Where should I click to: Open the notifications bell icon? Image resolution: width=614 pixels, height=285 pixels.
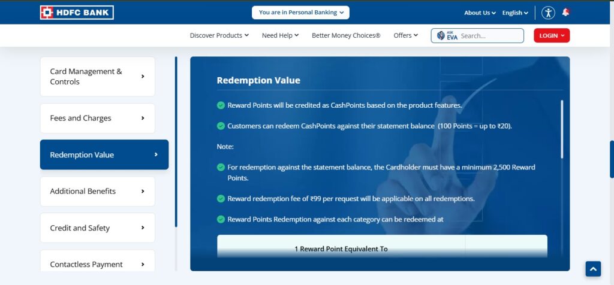coord(565,12)
